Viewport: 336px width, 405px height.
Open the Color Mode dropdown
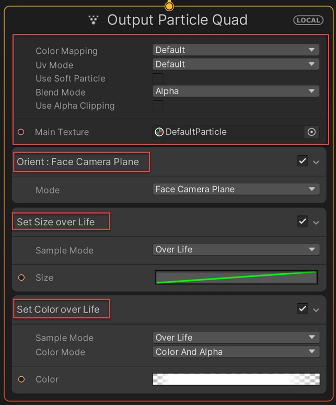pyautogui.click(x=236, y=352)
